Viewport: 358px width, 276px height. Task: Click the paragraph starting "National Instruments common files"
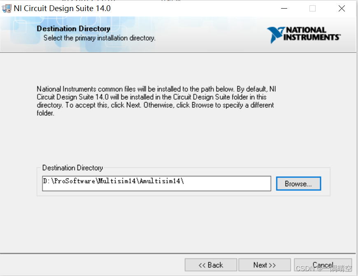(156, 101)
